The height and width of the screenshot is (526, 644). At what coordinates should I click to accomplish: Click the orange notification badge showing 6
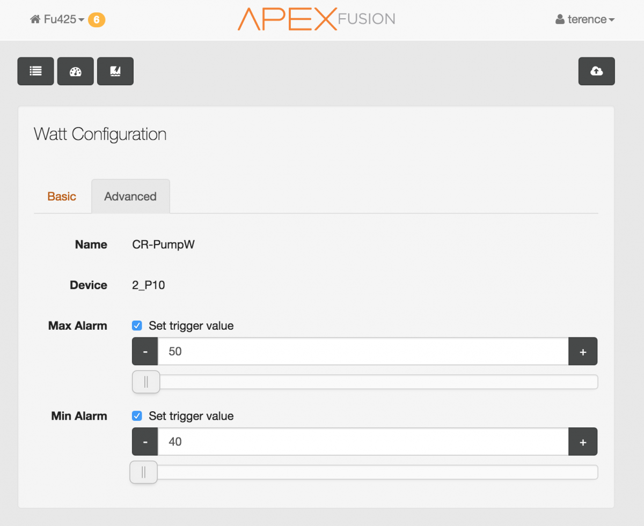point(97,20)
